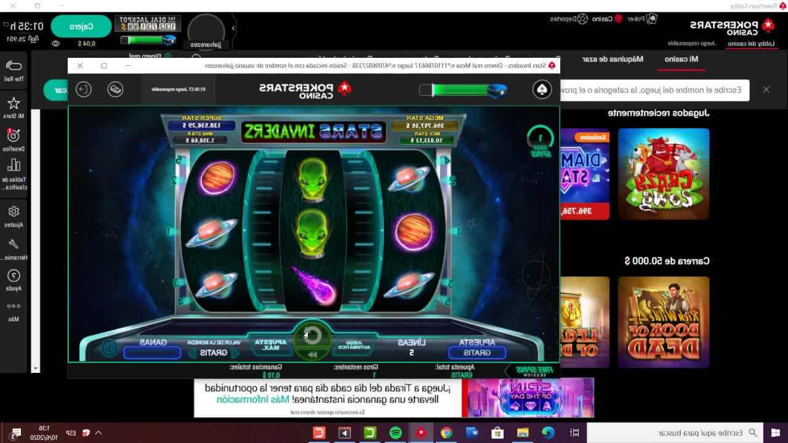Image resolution: width=788 pixels, height=443 pixels.
Task: Open Desafíos target icon
Action: (13, 135)
